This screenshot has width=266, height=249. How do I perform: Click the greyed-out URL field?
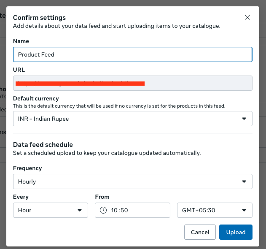point(132,83)
